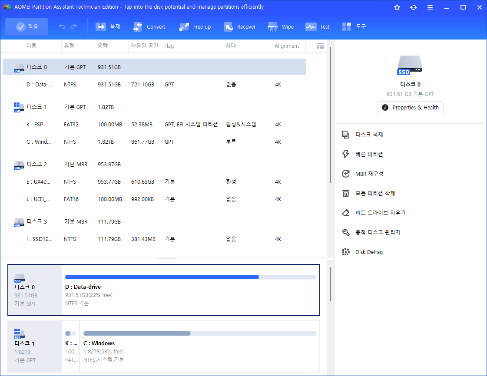This screenshot has height=376, width=487.
Task: Click the 디스크 0 SSD icon in list
Action: pyautogui.click(x=19, y=68)
